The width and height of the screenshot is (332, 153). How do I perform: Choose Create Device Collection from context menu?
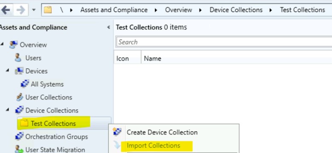pos(162,132)
